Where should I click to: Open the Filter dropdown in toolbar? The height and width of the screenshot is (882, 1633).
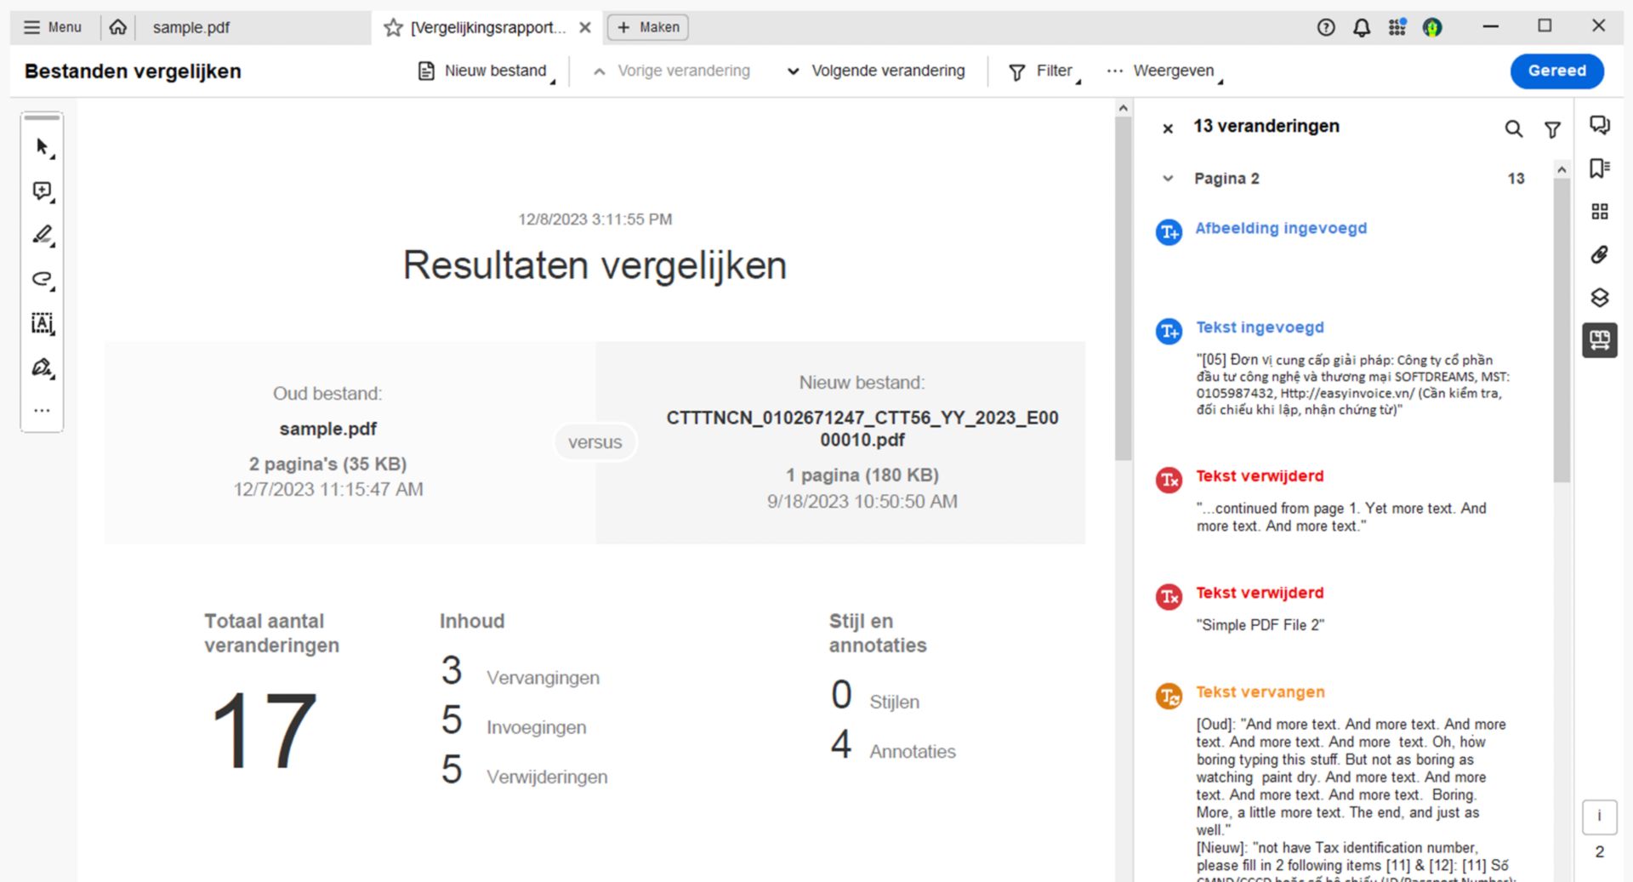point(1044,71)
